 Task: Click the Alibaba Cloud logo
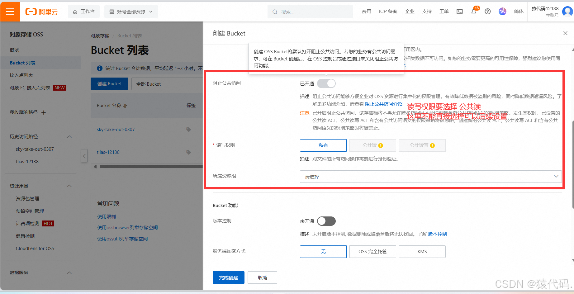[x=41, y=12]
